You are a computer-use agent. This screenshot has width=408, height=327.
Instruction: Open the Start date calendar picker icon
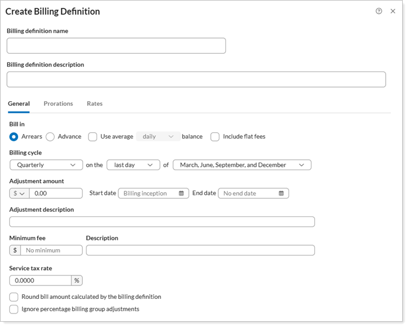click(181, 194)
